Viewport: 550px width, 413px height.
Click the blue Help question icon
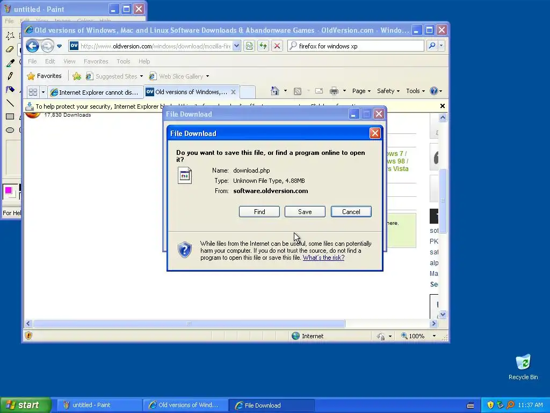[x=434, y=91]
